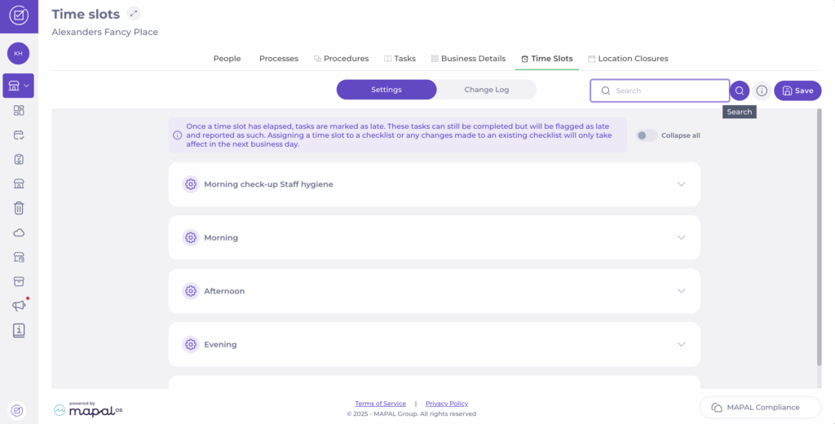Expand the Morning check-up Staff hygiene slot

click(682, 184)
